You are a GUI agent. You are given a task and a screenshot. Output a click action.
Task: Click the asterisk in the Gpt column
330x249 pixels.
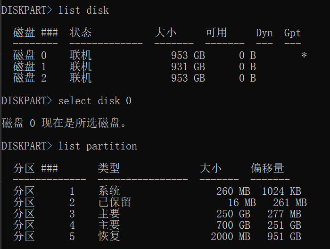[x=304, y=56]
